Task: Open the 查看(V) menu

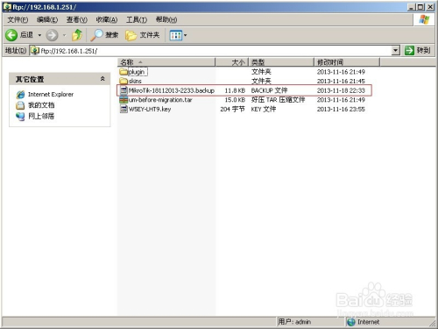Action: [x=77, y=19]
